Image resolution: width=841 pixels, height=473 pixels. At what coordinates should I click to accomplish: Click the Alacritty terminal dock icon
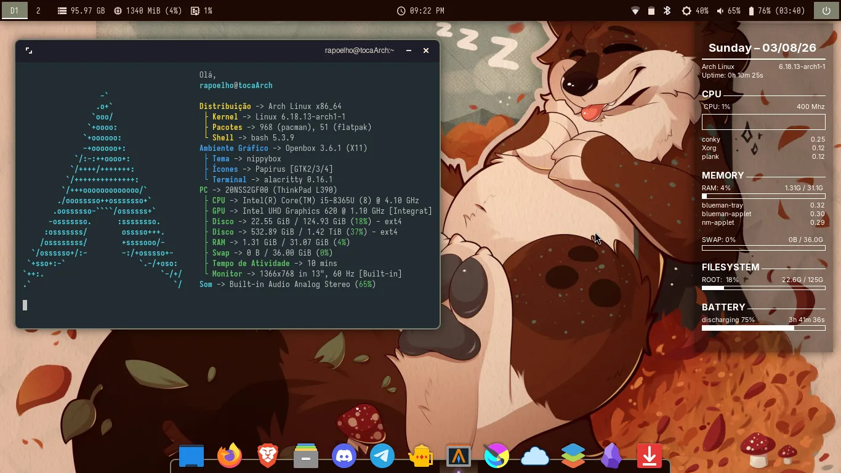coord(459,456)
